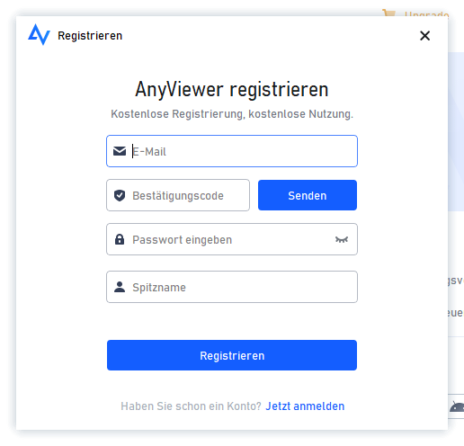This screenshot has width=464, height=446.
Task: Toggle password visibility with the closed-eye icon
Action: tap(342, 239)
